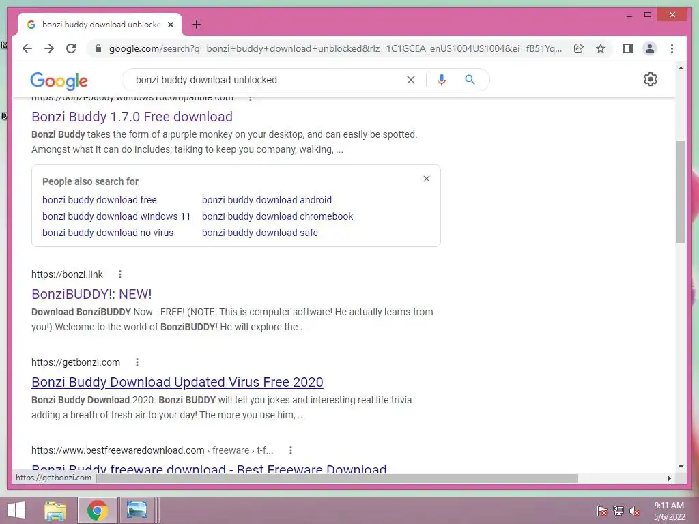
Task: Click Chrome icon in taskbar
Action: pyautogui.click(x=98, y=510)
